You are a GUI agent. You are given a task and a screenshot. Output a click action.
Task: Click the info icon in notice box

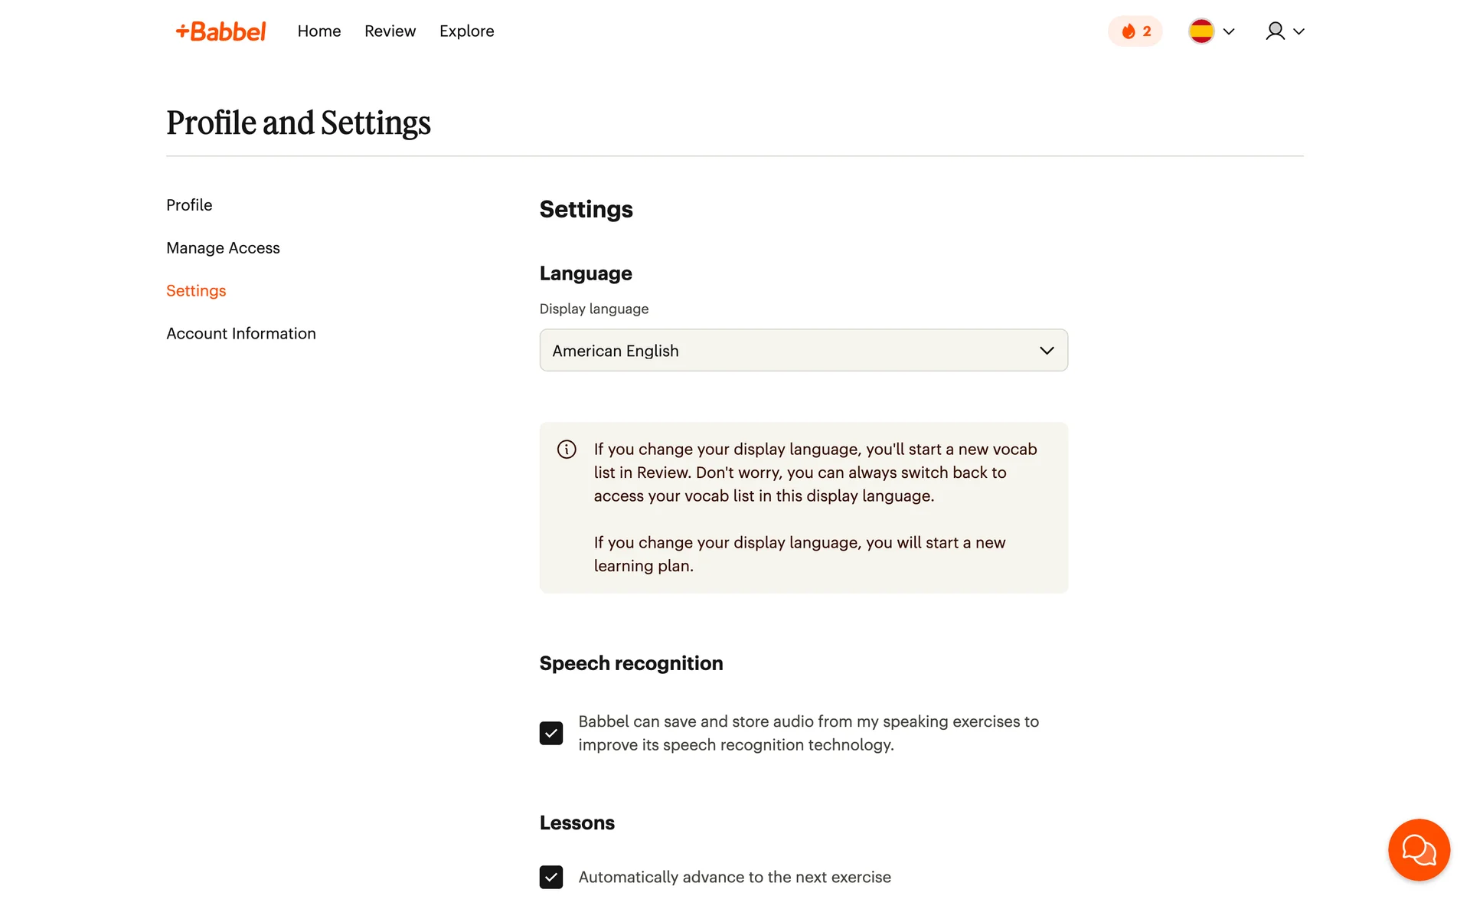567,450
